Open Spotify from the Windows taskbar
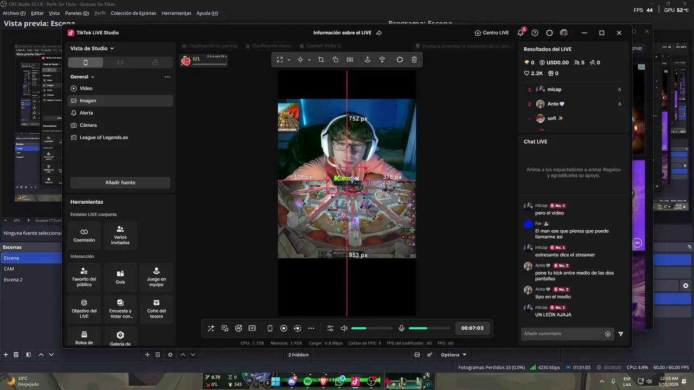Image resolution: width=694 pixels, height=390 pixels. tap(307, 381)
